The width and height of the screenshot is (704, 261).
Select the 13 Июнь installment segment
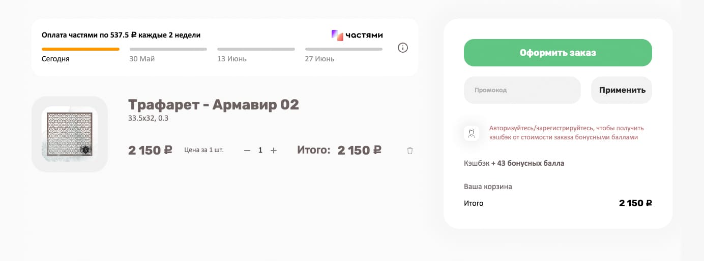coord(256,49)
